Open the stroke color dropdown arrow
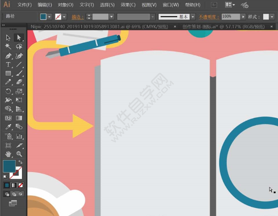The height and width of the screenshot is (216, 278). click(64, 17)
